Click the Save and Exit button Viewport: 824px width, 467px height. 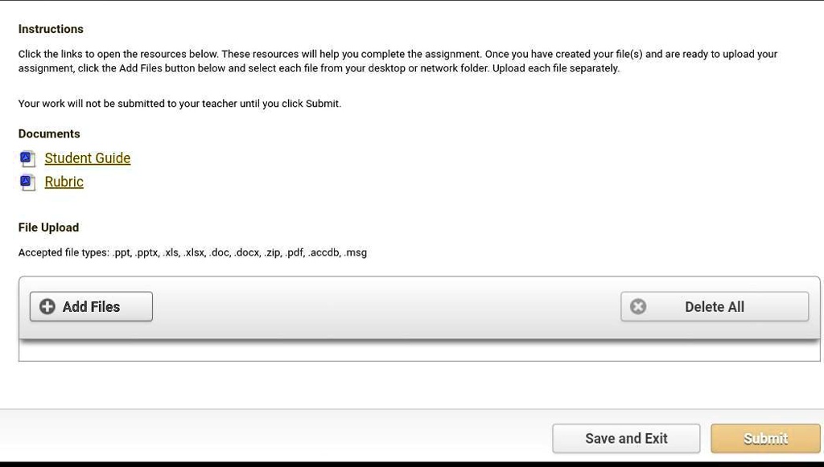pyautogui.click(x=626, y=438)
